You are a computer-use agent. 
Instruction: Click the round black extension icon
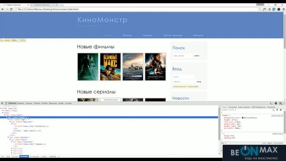(279, 9)
